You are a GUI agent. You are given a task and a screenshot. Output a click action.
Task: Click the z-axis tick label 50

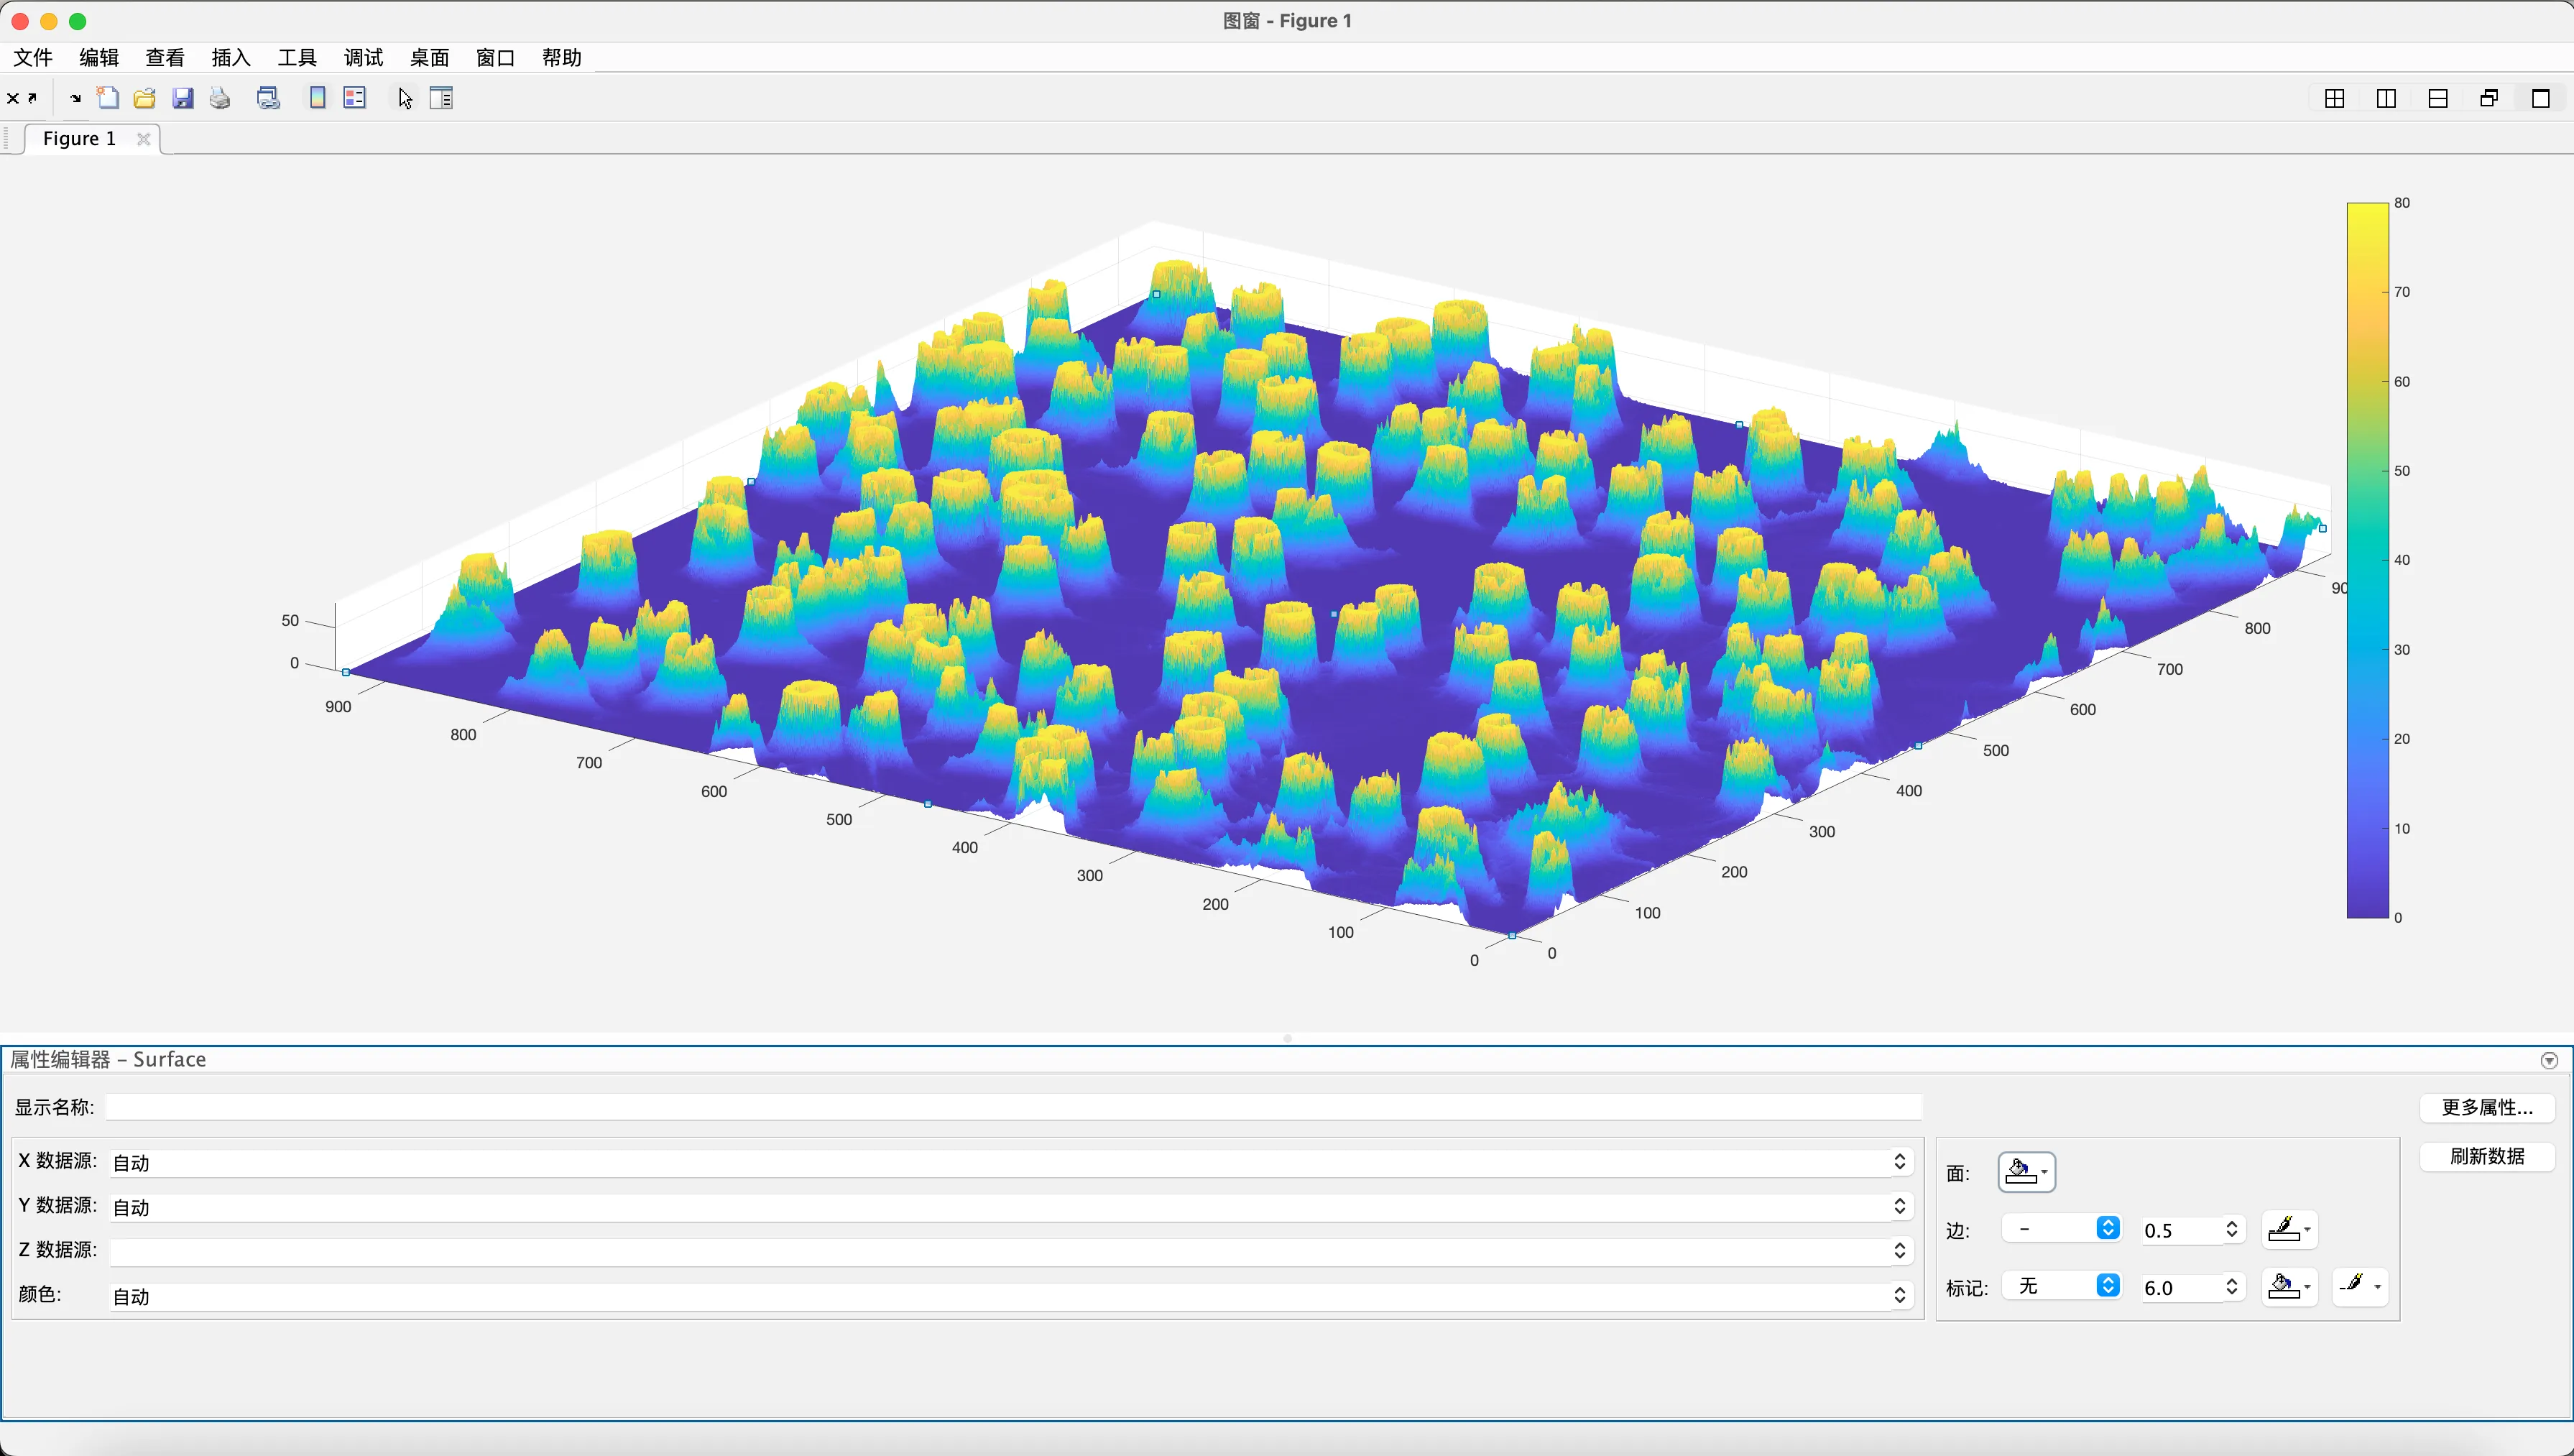(x=290, y=620)
